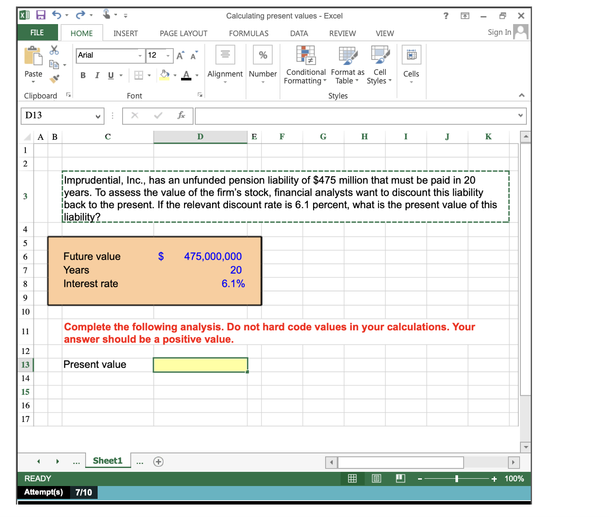Undo the last action

57,15
